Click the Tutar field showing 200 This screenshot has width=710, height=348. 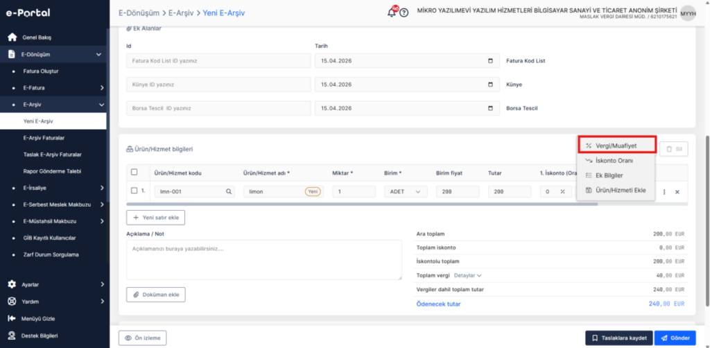coord(510,191)
